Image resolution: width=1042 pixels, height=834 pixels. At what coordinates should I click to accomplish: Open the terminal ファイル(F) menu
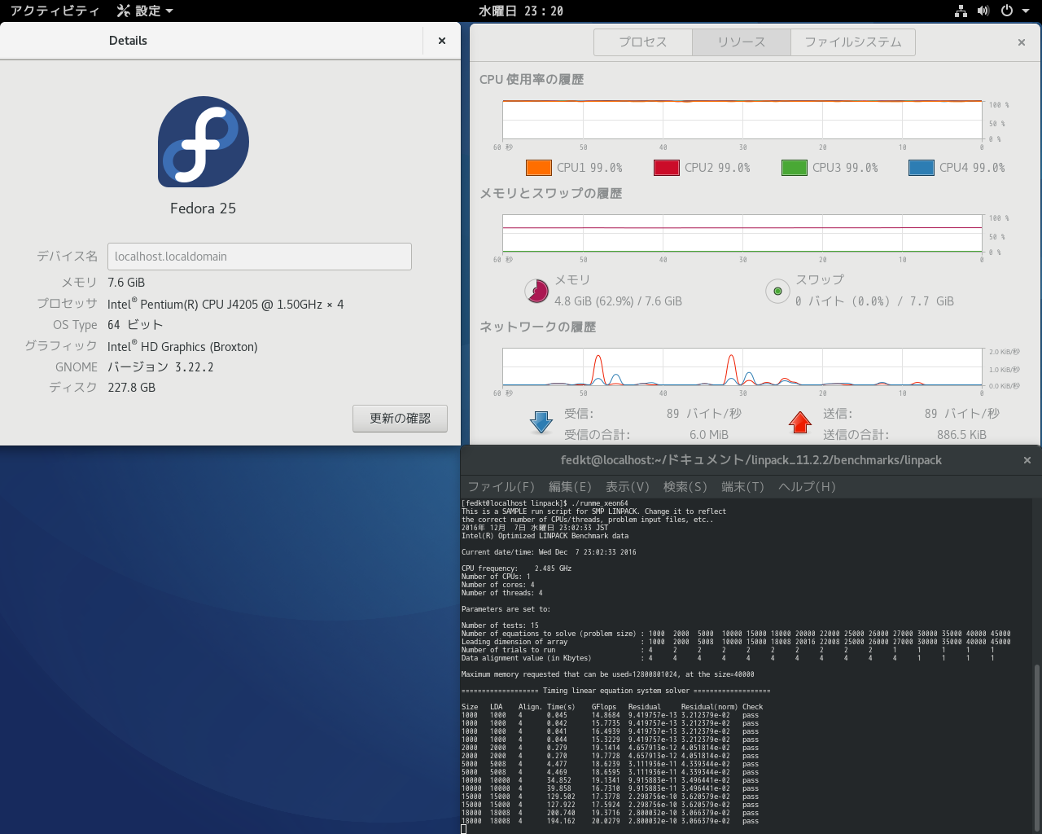click(501, 486)
